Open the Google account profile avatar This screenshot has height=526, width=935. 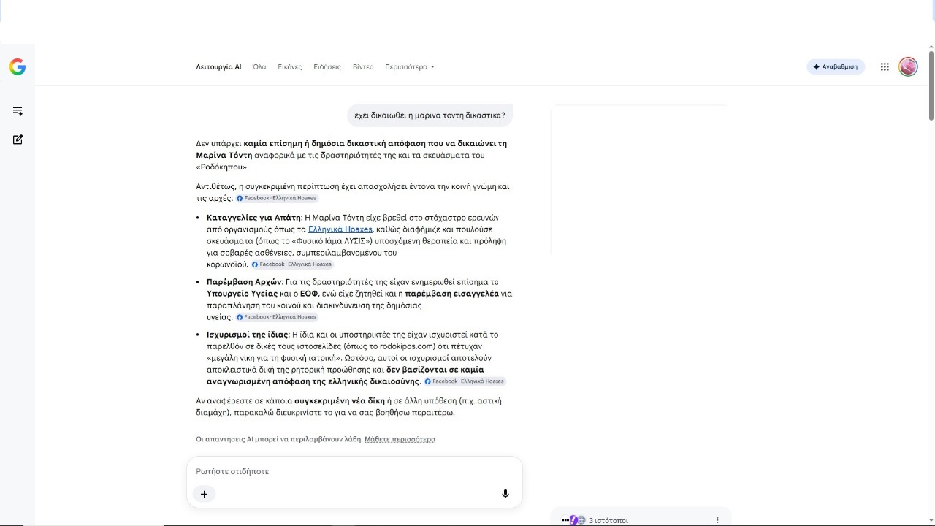pyautogui.click(x=908, y=67)
